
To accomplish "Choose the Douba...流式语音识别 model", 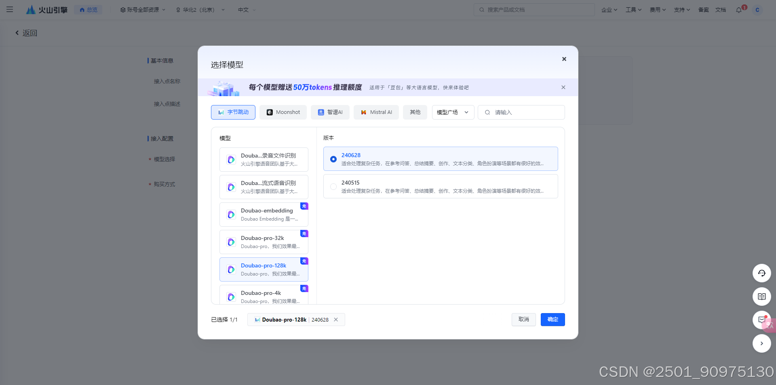I will (264, 187).
